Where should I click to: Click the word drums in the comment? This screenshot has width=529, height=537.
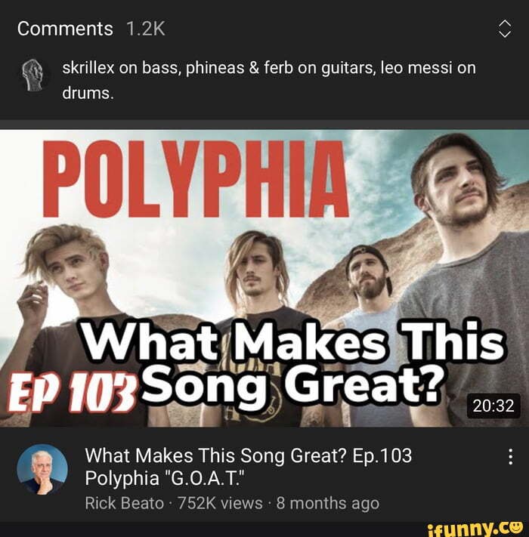pos(88,93)
